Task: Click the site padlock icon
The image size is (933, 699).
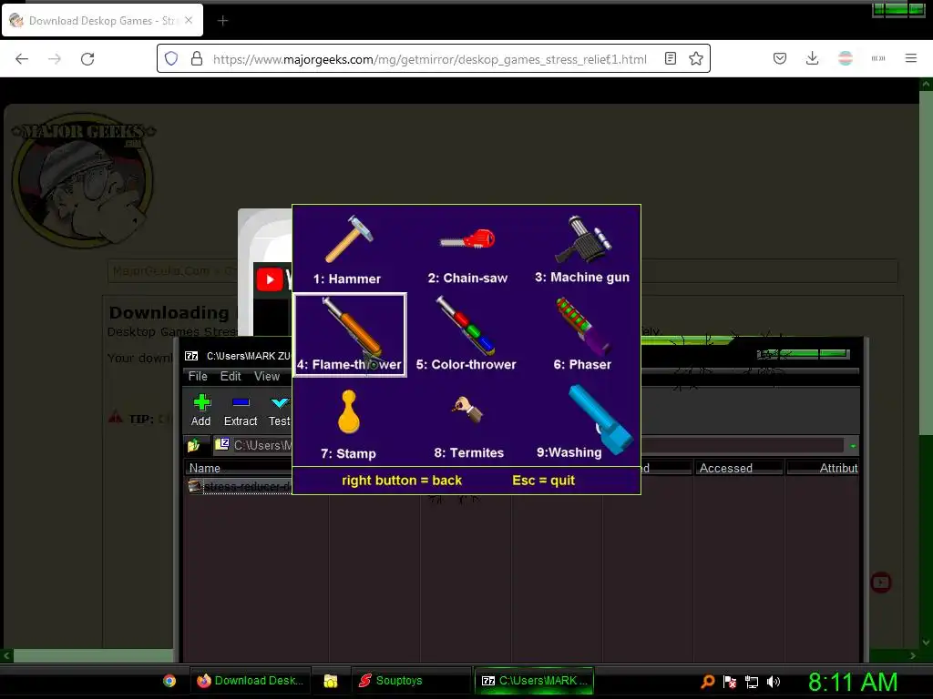Action: pos(197,59)
